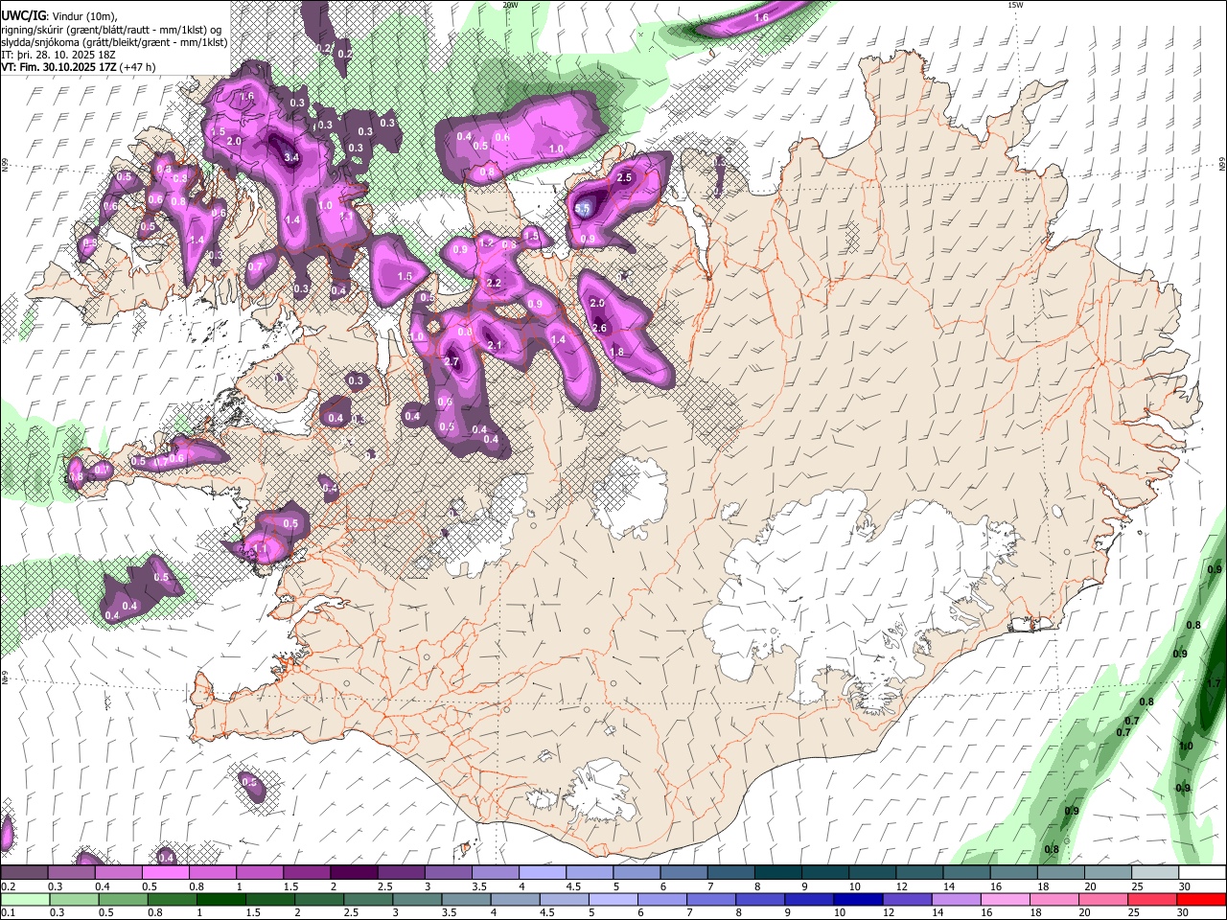Click the darkest green rain swatch labeled 1

220,899
